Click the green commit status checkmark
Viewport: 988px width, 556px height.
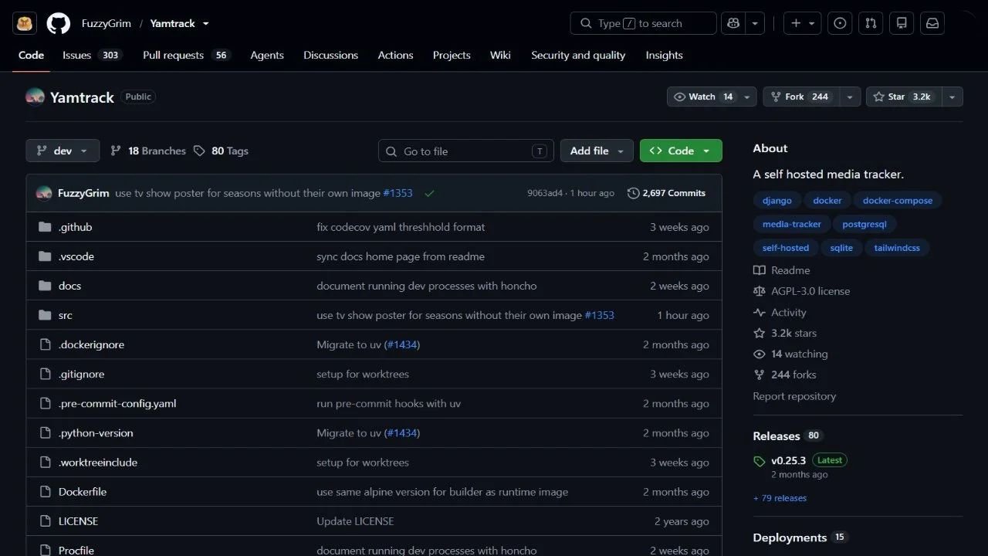click(x=430, y=193)
